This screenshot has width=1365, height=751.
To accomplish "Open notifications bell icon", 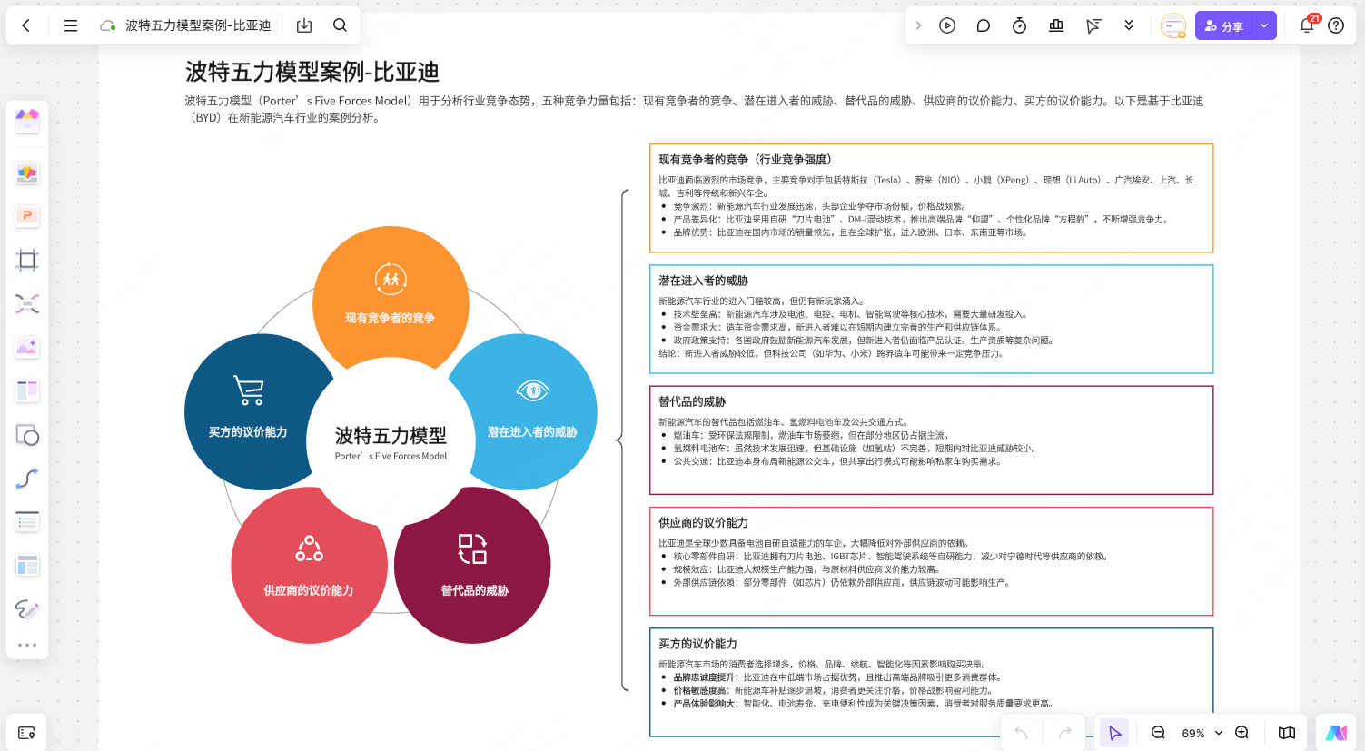I will point(1307,25).
